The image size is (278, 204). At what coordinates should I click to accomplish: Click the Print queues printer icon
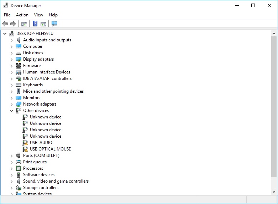[x=19, y=162]
